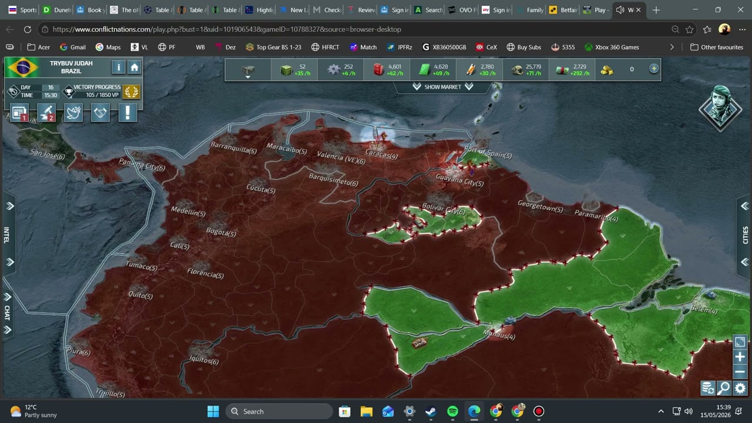This screenshot has height=423, width=752.
Task: Switch to the Sports browser tab
Action: tap(22, 10)
